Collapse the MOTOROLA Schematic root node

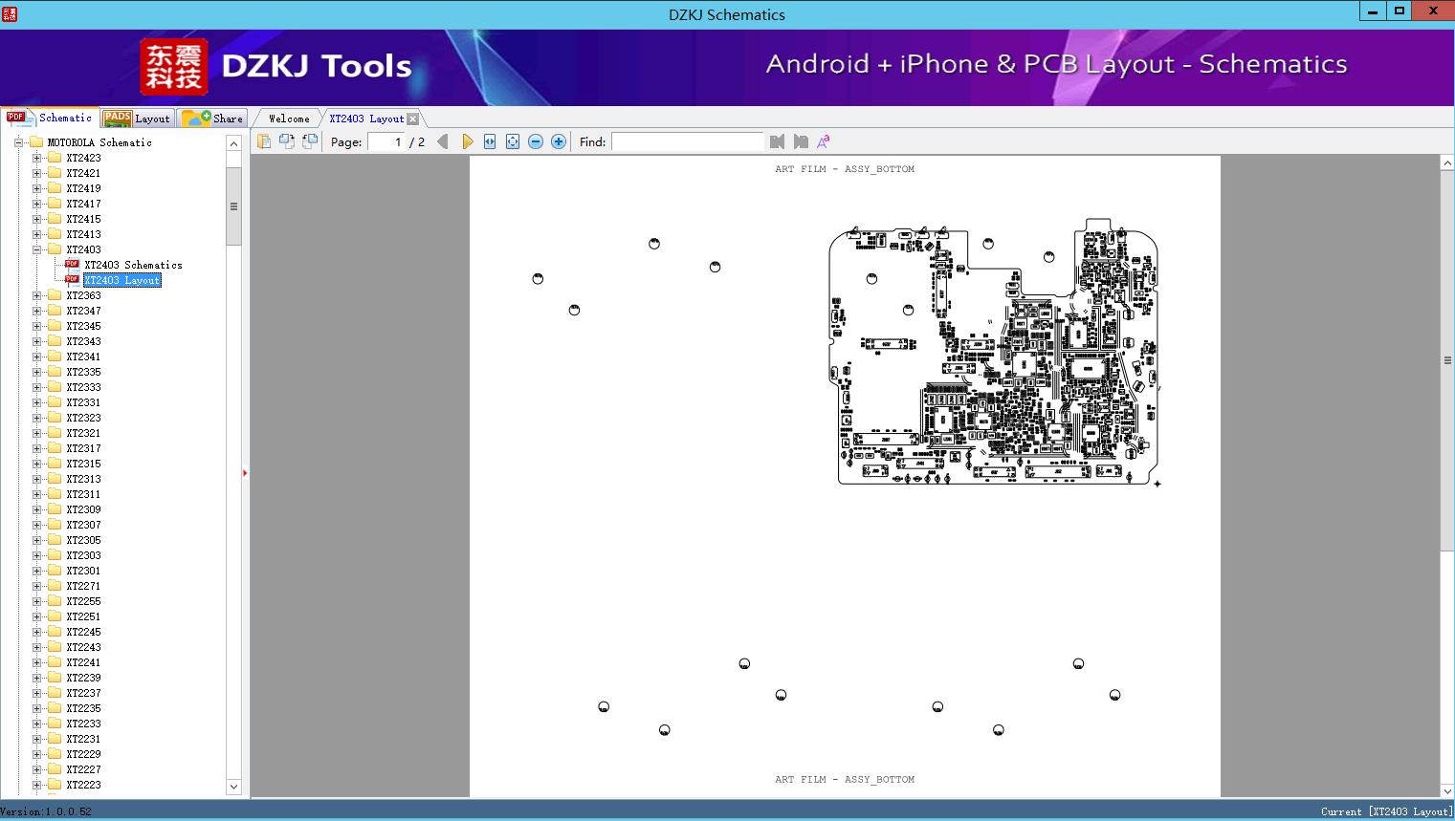coord(18,142)
